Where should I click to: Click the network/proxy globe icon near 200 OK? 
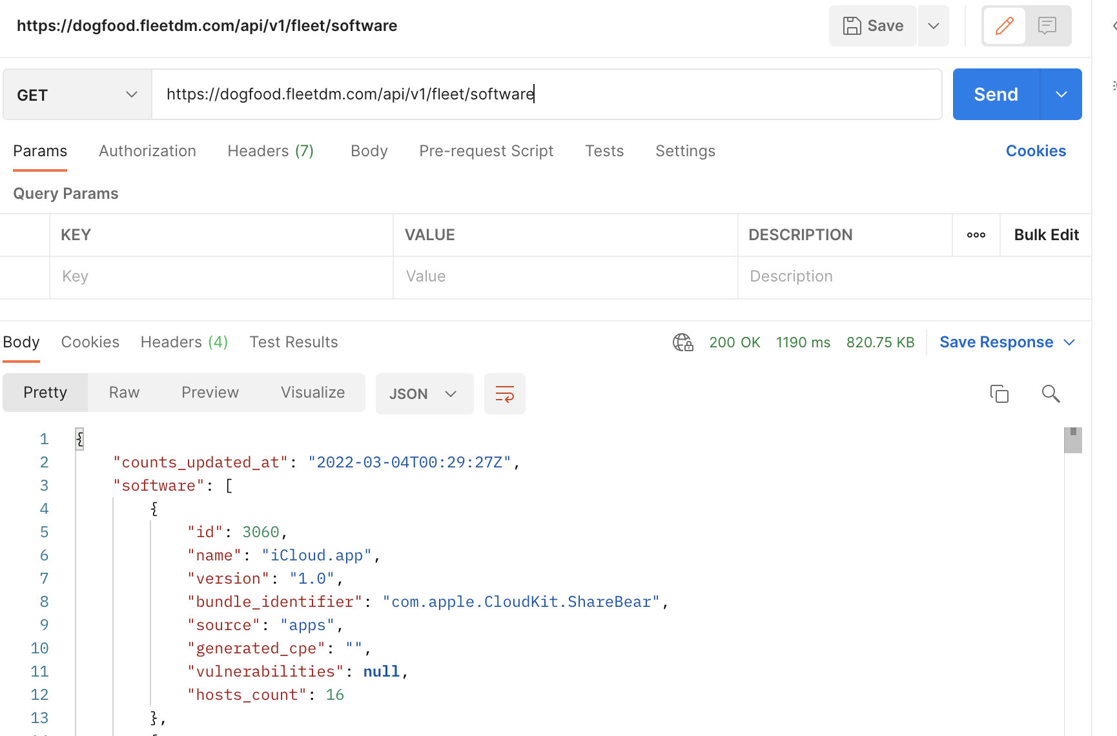[682, 342]
